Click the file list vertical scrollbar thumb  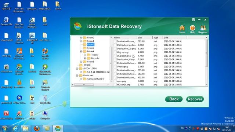206,53
